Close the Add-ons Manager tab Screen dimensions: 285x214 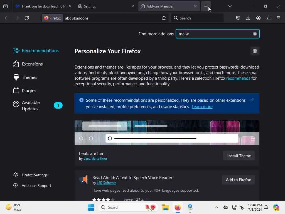tap(195, 6)
